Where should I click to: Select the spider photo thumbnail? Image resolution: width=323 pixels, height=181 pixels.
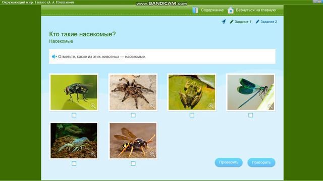coord(133,93)
